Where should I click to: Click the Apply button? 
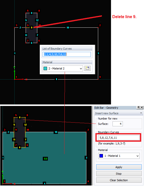pyautogui.click(x=119, y=167)
